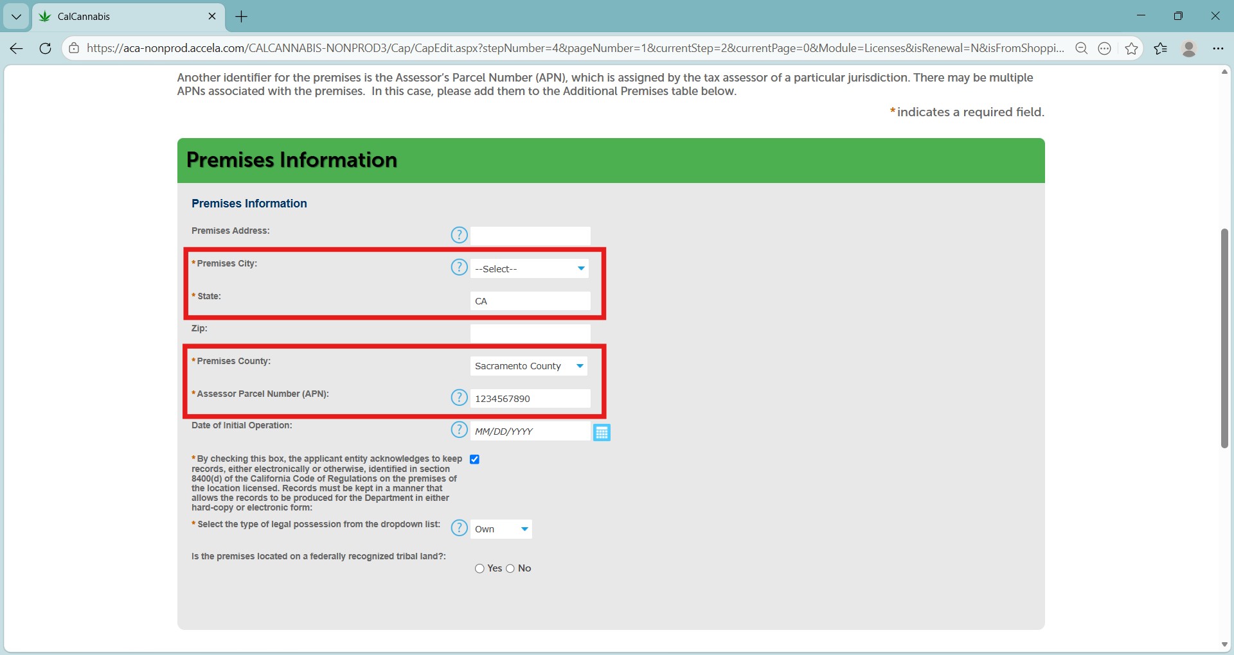1234x655 pixels.
Task: Open the calendar date picker icon
Action: click(x=602, y=432)
